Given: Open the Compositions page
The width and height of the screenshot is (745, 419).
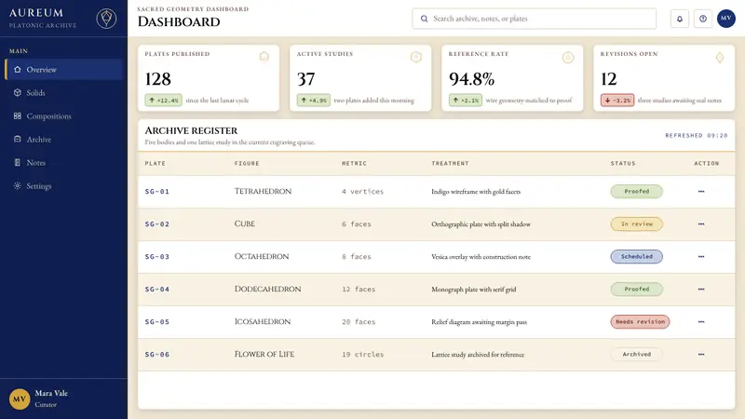Looking at the screenshot, I should [x=63, y=115].
